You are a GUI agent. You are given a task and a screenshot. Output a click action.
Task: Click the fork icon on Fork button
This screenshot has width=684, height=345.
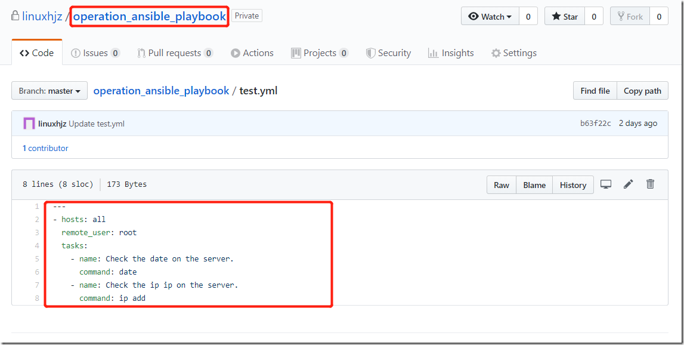click(621, 17)
